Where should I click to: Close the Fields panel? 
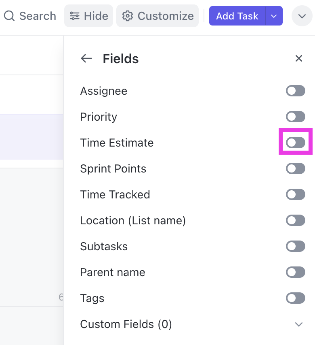[x=299, y=59]
